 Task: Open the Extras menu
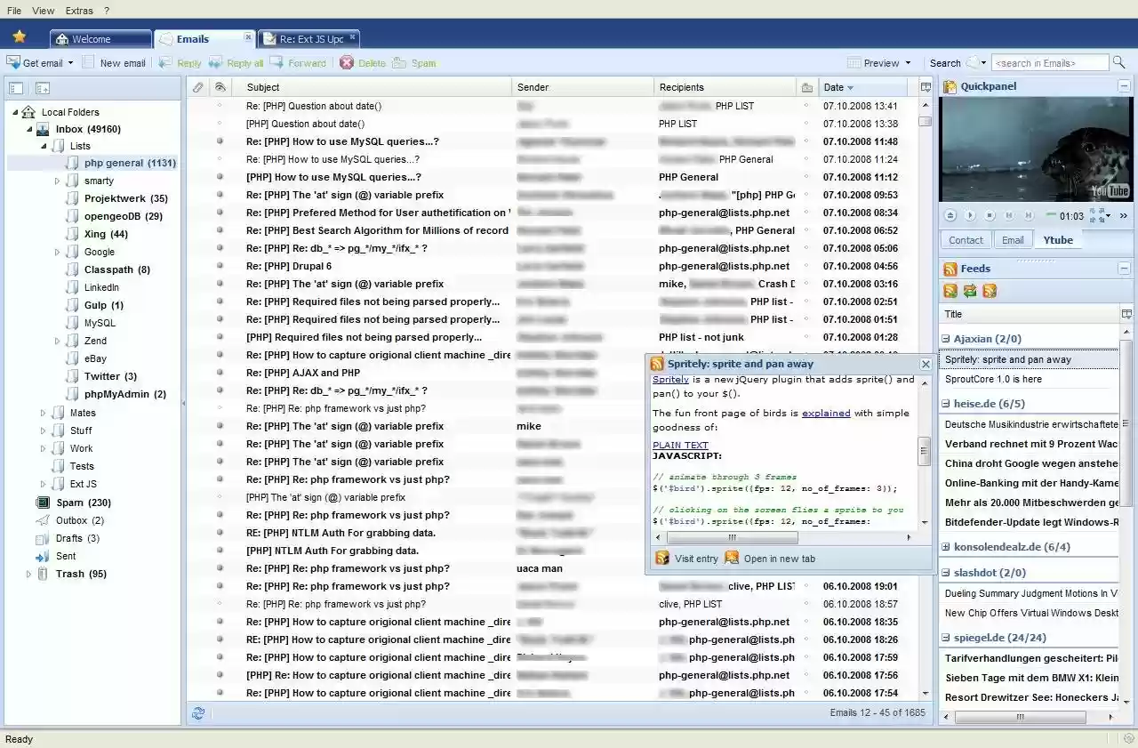click(78, 10)
